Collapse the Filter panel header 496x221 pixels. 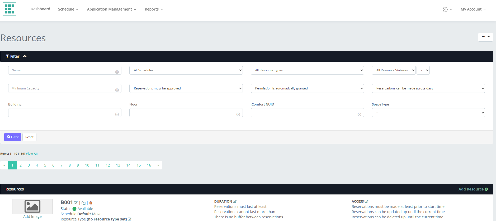(16, 56)
